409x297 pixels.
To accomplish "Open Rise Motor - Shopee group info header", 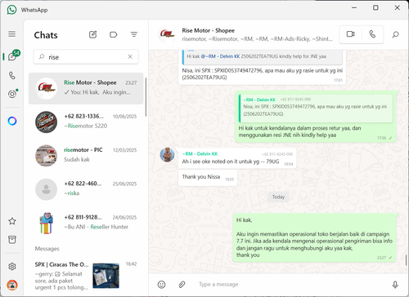I will tap(257, 34).
